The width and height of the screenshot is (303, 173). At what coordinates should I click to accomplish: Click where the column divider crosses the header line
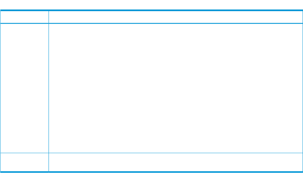[x=49, y=23]
